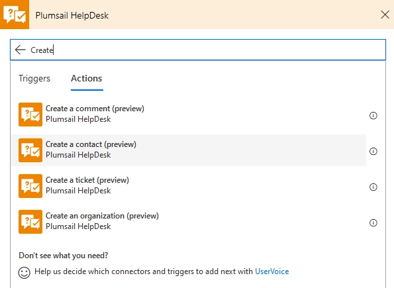Click the 'Don't see what you need?' text

[64, 256]
